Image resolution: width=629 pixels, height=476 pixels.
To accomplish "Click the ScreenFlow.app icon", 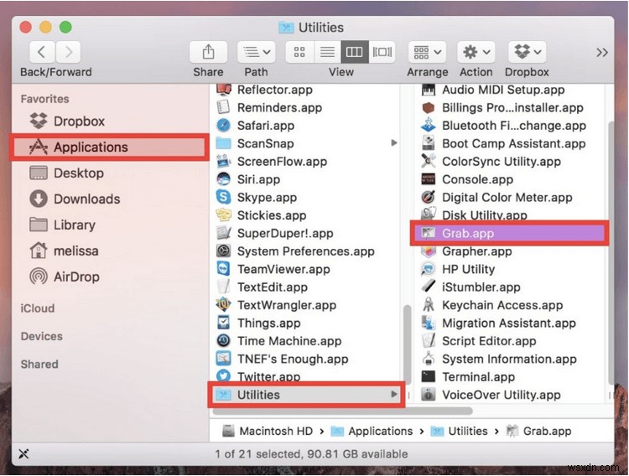I will click(223, 162).
